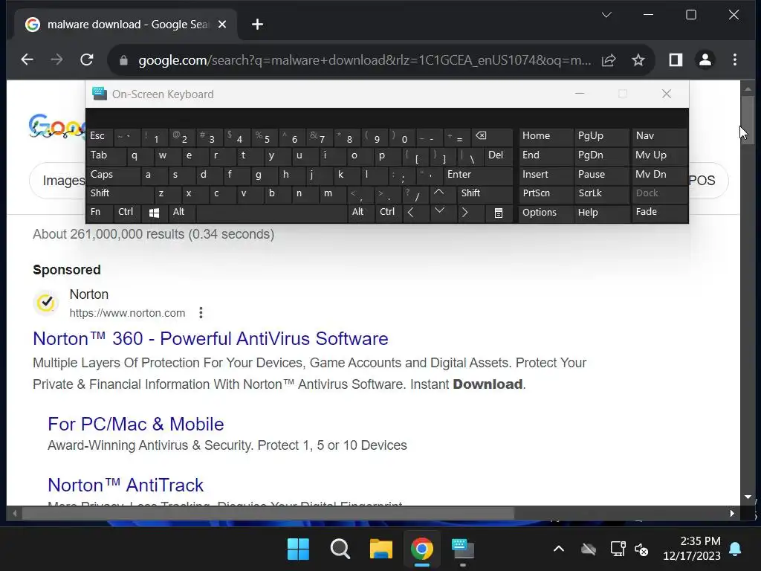This screenshot has height=571, width=761.
Task: Click the address bar URL
Action: click(364, 60)
